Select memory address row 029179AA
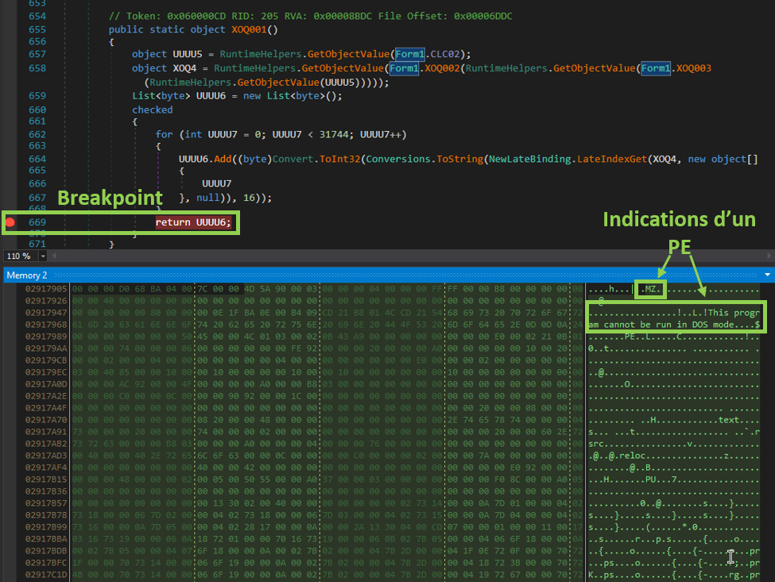Viewport: 775px width, 582px height. 45,349
